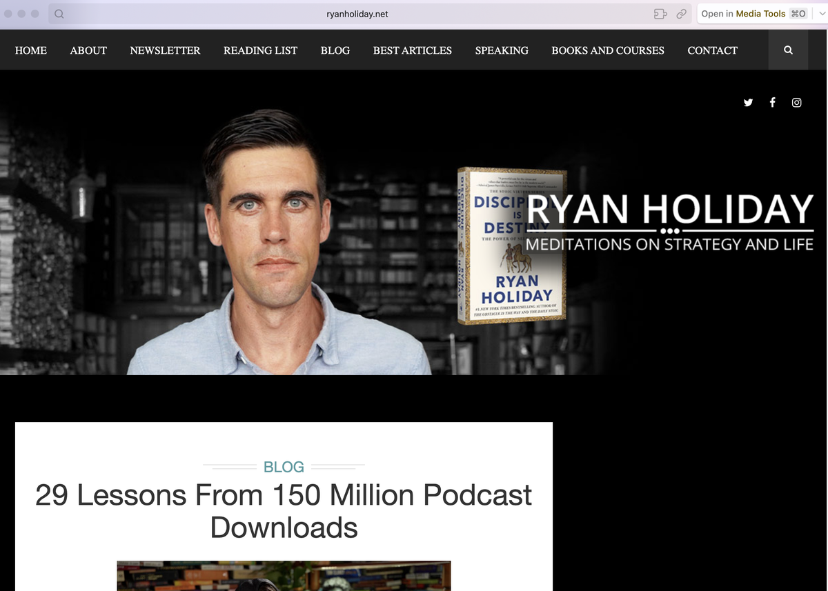
Task: Open the CONTACT page
Action: pos(713,50)
